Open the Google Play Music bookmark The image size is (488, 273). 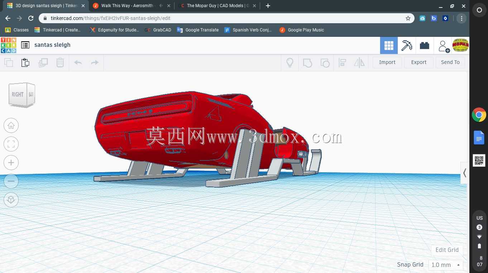pos(302,30)
